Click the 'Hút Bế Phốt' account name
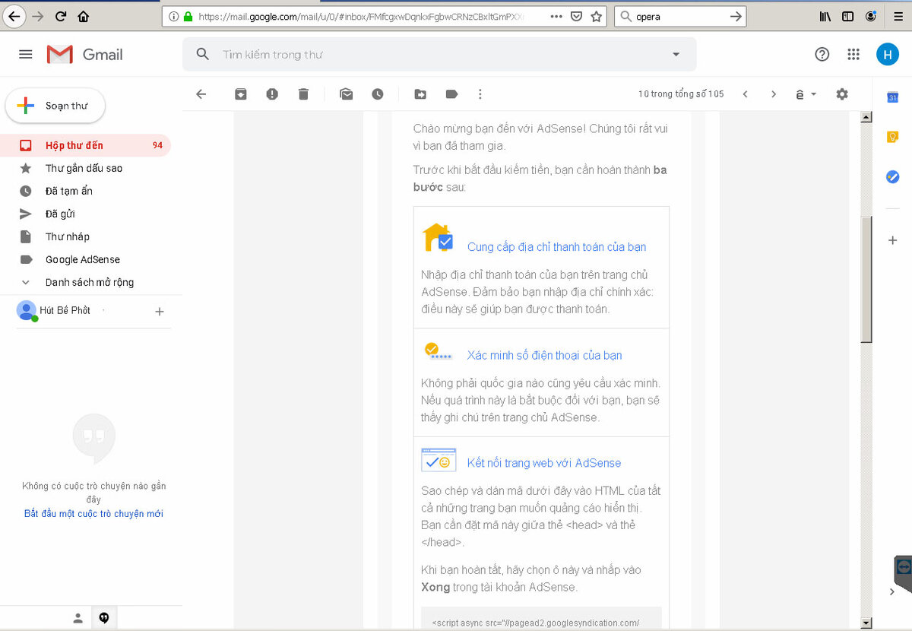The height and width of the screenshot is (631, 912). click(x=65, y=310)
